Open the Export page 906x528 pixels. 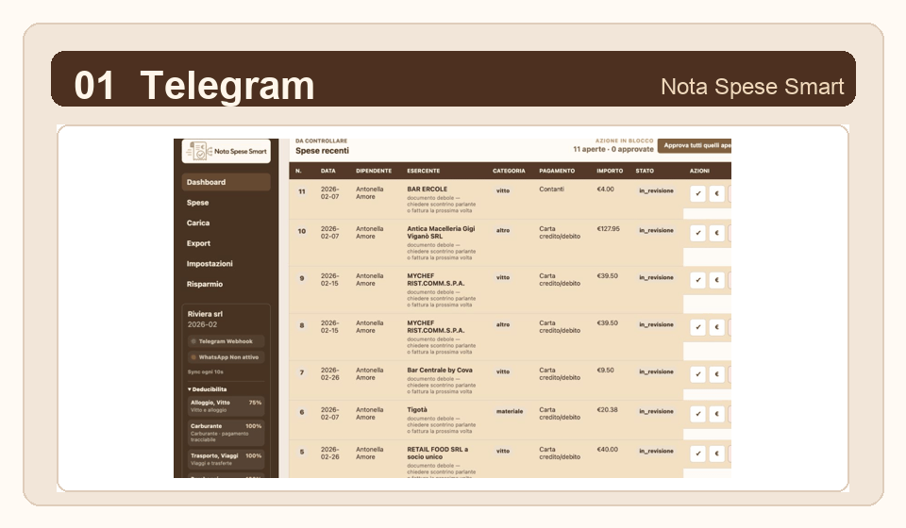[198, 243]
